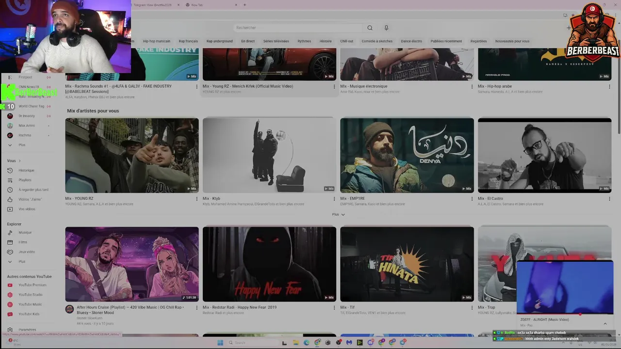Select the En direct filter chip

(x=248, y=41)
